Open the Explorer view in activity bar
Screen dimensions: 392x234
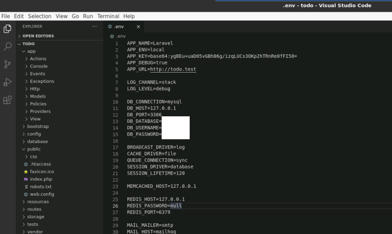pyautogui.click(x=8, y=28)
